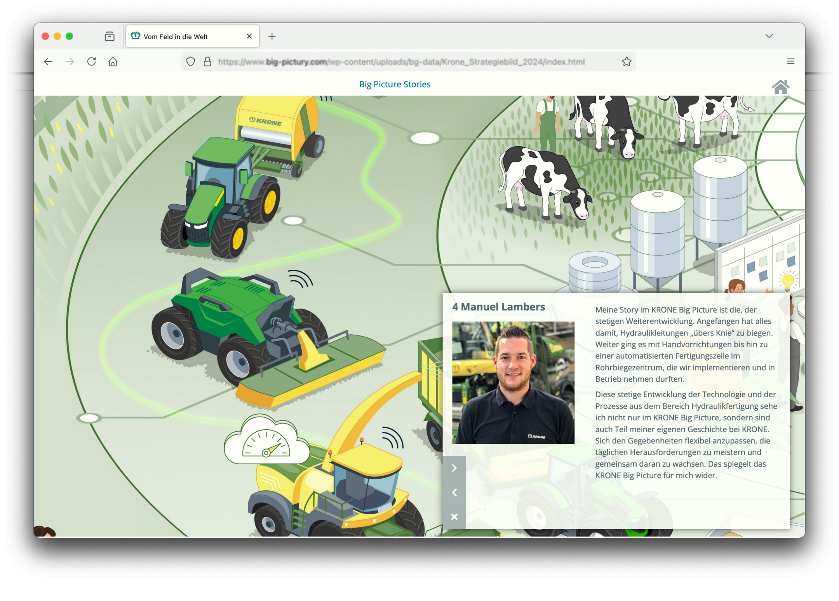Viewport: 839px width, 601px height.
Task: Click the padlock site info icon
Action: (x=207, y=62)
